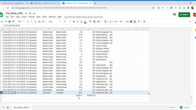Insert a comment from toolbar
This screenshot has width=196, height=110.
tap(131, 22)
